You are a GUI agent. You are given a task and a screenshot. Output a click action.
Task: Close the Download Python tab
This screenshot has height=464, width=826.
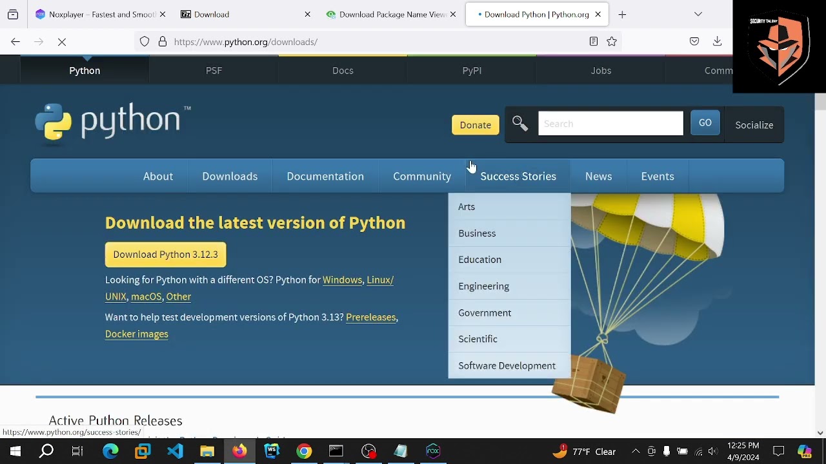point(598,14)
